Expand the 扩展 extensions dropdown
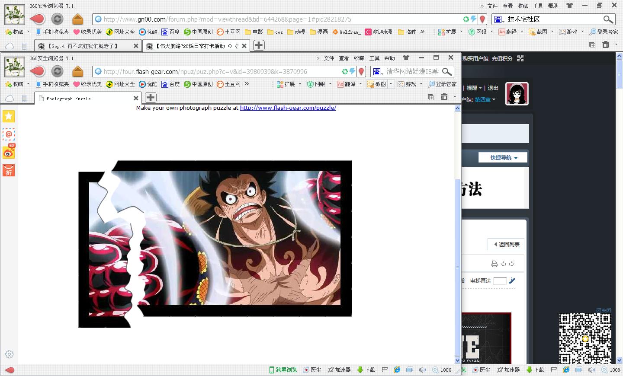623x376 pixels. (x=300, y=84)
